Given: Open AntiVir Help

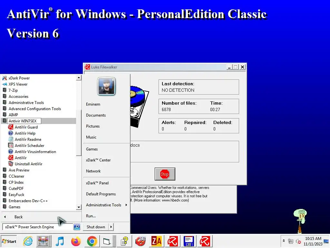Looking at the screenshot, I should click(25, 133).
